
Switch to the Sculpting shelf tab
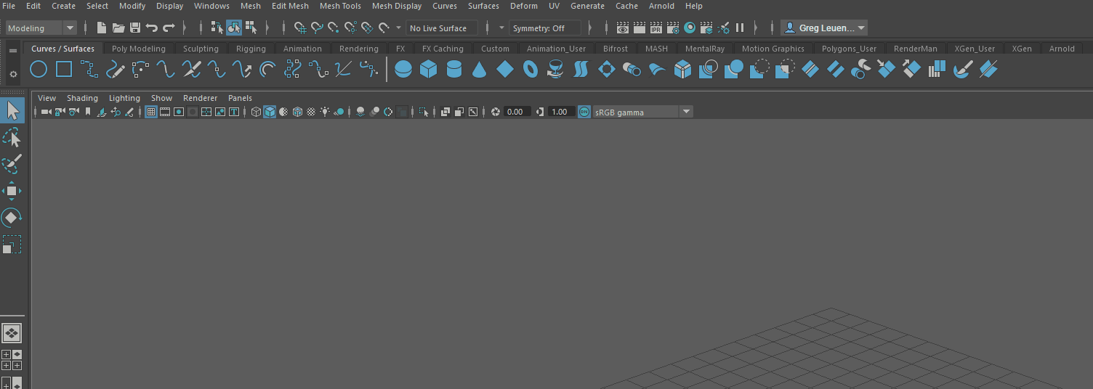(201, 49)
